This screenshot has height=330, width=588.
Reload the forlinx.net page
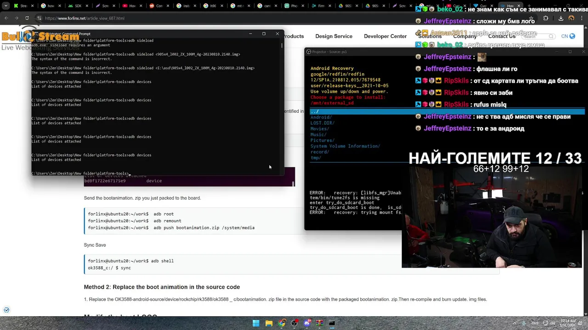coord(27,18)
